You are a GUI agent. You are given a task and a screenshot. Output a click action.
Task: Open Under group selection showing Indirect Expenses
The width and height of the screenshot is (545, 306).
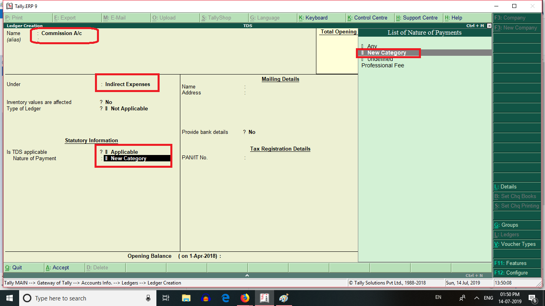click(x=127, y=83)
